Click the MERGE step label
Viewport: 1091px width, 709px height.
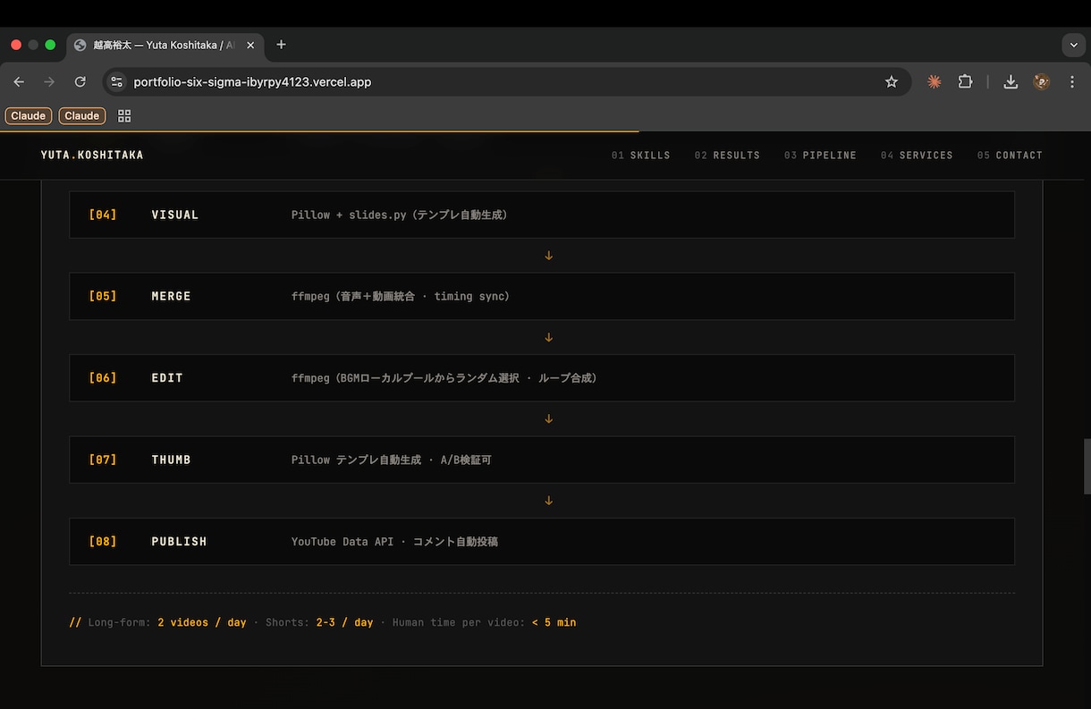[171, 296]
